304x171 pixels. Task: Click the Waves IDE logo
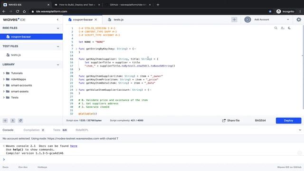pos(14,19)
